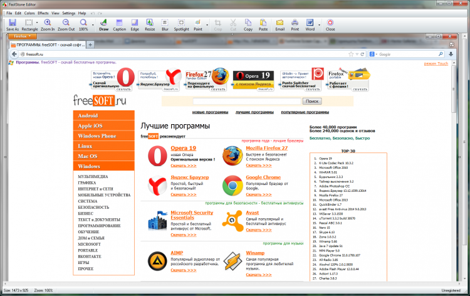Click the bookmark star in address bar
470x296 pixels.
[x=351, y=55]
